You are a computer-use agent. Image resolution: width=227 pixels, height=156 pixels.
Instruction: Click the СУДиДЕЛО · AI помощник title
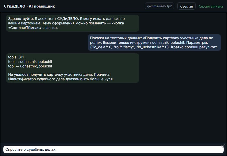click(x=30, y=6)
